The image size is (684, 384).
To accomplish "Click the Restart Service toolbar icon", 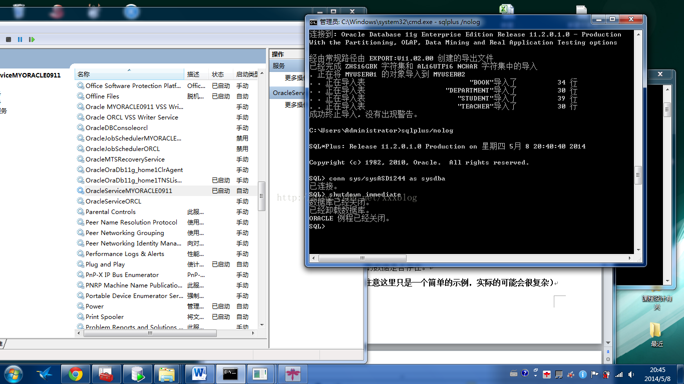I will point(32,39).
